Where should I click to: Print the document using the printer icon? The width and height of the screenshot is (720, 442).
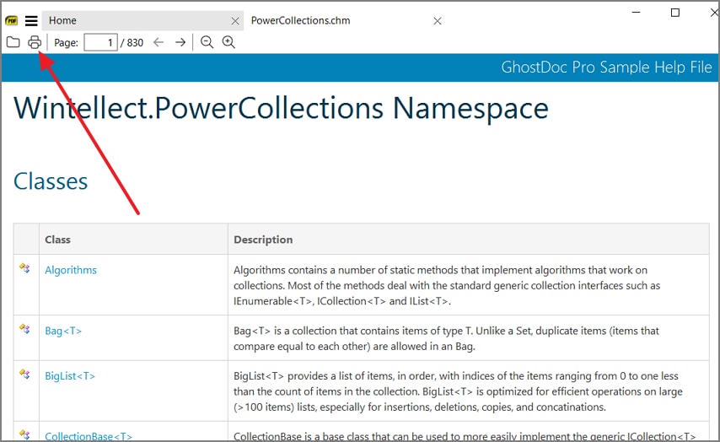click(35, 42)
